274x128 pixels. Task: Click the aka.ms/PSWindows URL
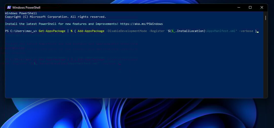[x=141, y=24]
